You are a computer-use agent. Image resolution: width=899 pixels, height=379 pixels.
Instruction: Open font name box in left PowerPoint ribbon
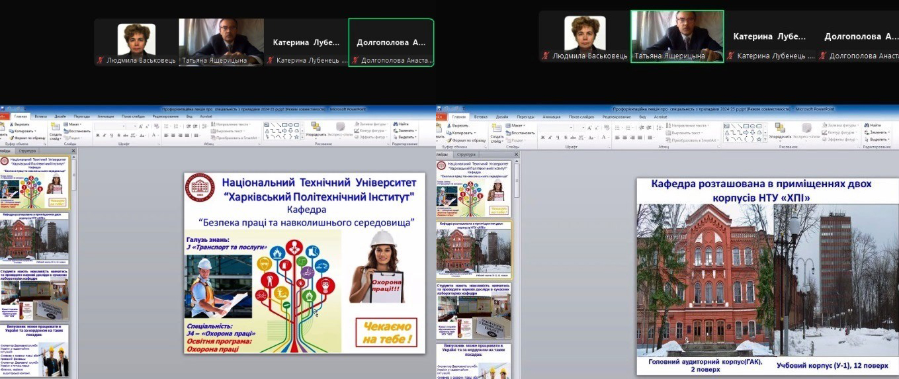(110, 126)
